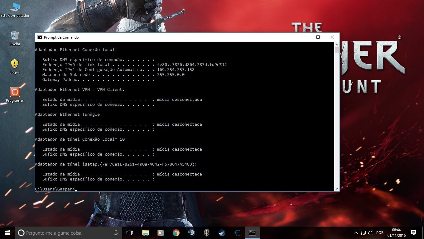Click the IPv4 address 169.254.253.158
Viewport: 424px width, 239px height.
coord(176,70)
